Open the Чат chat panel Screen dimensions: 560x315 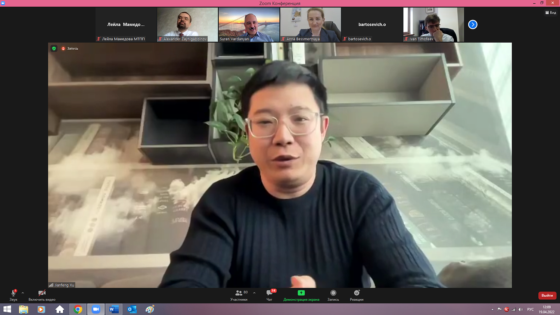[x=270, y=294]
